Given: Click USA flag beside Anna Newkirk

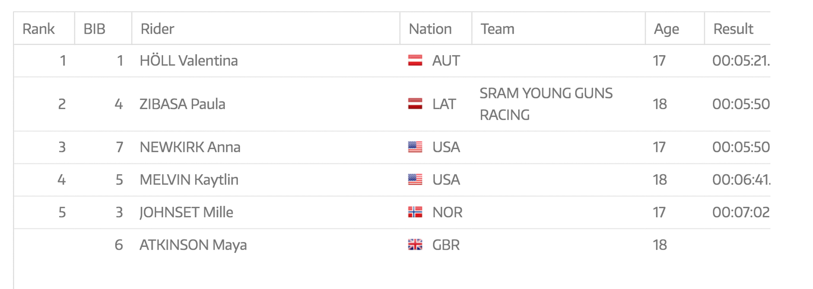Looking at the screenshot, I should [x=415, y=147].
